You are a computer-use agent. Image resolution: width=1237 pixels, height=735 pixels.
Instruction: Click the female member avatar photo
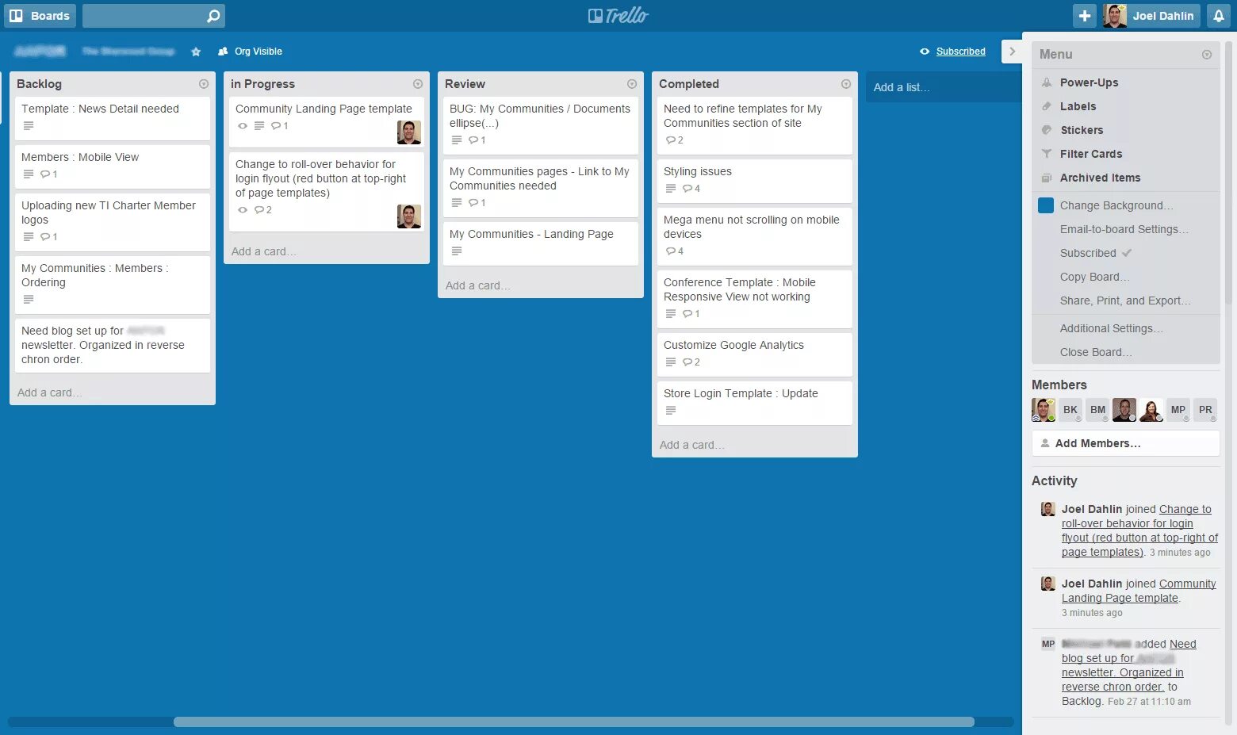(x=1151, y=410)
